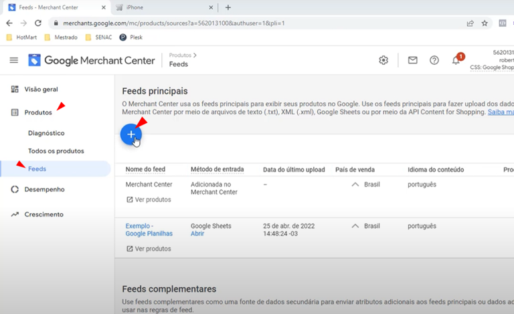
Task: Collapse the Brasil row for Merchant Center feed
Action: click(x=355, y=184)
